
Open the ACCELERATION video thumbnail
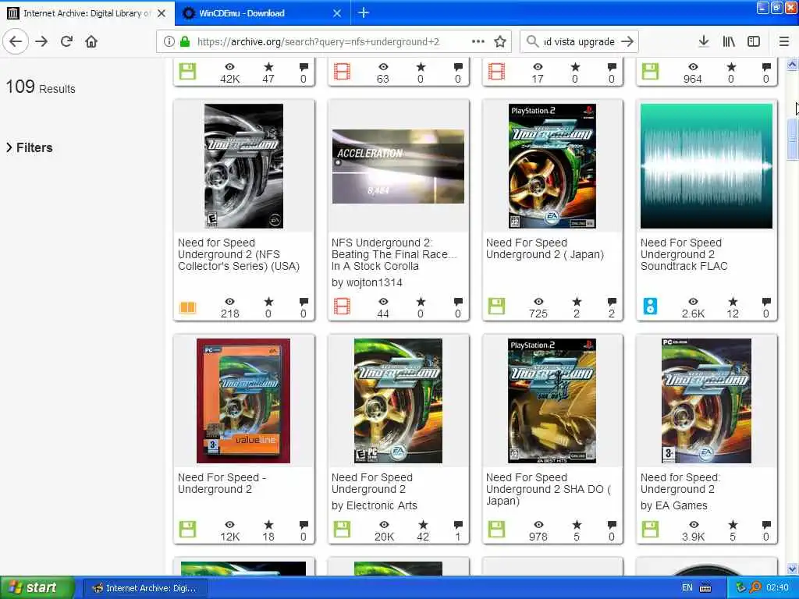(x=398, y=166)
